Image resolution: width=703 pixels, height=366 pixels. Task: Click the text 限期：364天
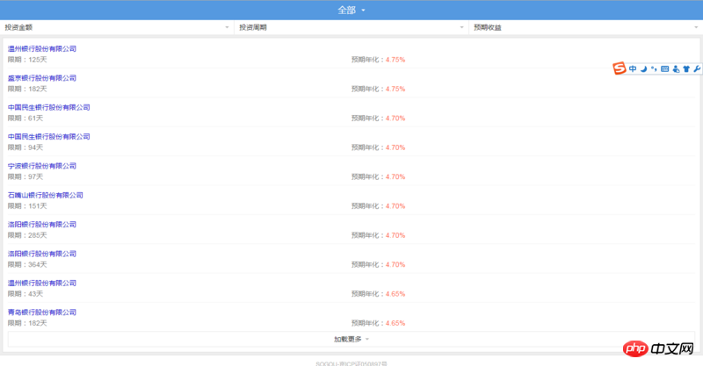point(27,264)
